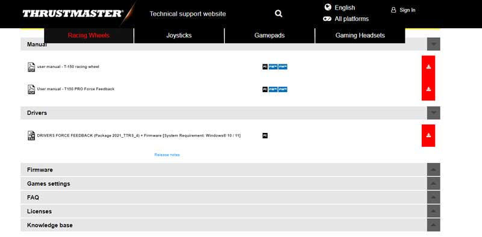Viewport: 482px width, 237px height.
Task: Click the EXE file icon for drivers
Action: coord(31,135)
